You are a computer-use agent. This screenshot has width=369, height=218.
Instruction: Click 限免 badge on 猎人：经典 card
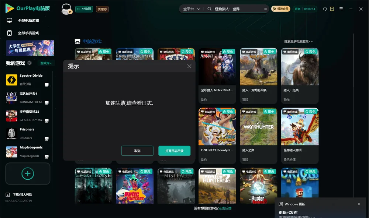[x=310, y=52]
